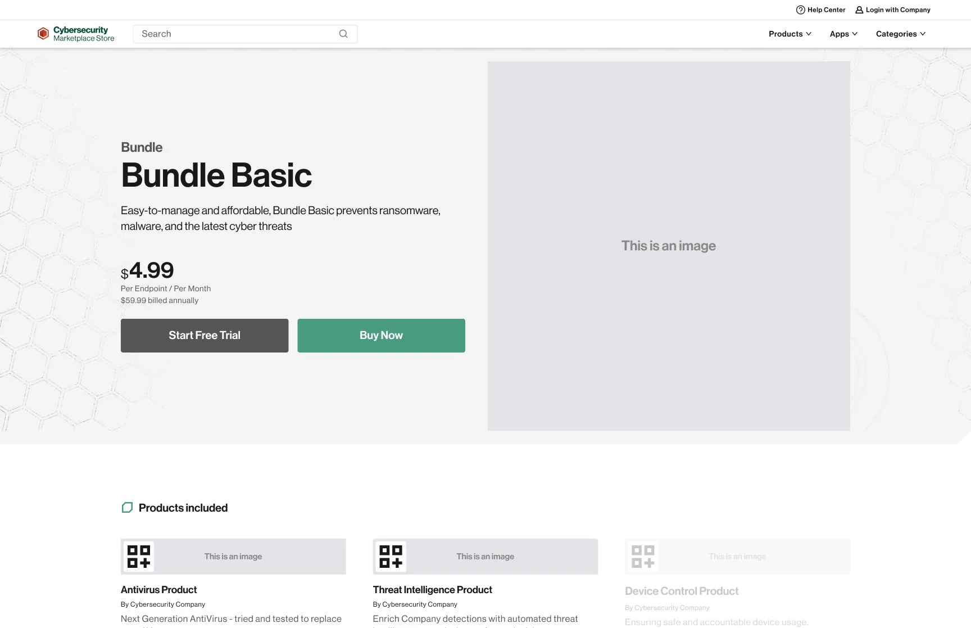Click the Help Center question mark icon
The image size is (971, 628).
800,10
